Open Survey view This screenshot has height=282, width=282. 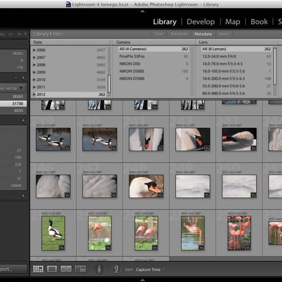point(80,269)
